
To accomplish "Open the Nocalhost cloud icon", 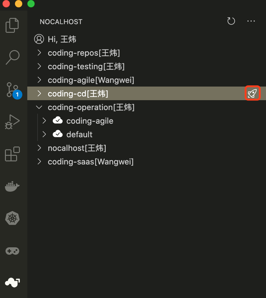I will (12, 282).
